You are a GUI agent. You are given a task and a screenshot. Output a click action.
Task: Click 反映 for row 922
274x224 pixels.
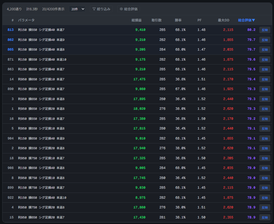[265, 198]
